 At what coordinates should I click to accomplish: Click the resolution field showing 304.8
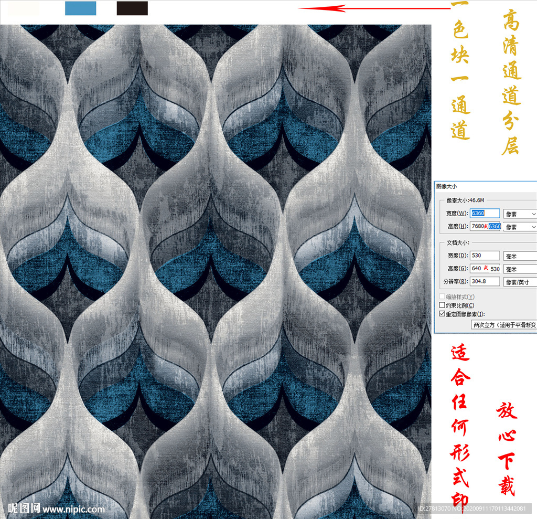tap(485, 281)
